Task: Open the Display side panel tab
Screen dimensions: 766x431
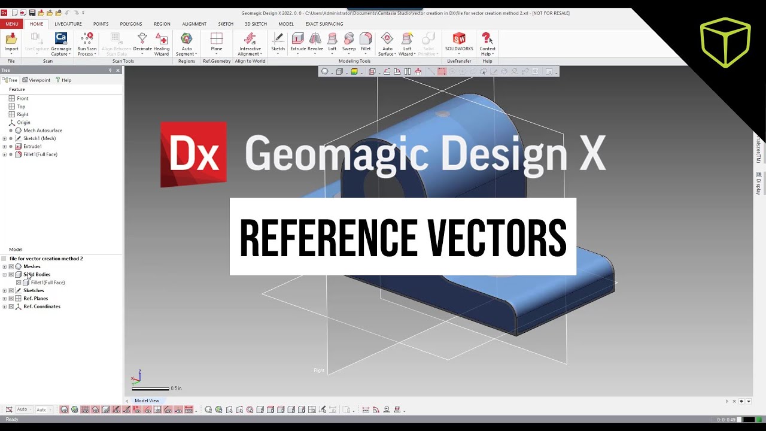Action: (x=758, y=183)
